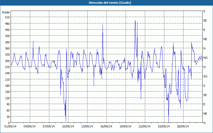The height and width of the screenshot is (133, 213).
Task: Click the topmost "S" compass label on the right axis
Action: (204, 11)
